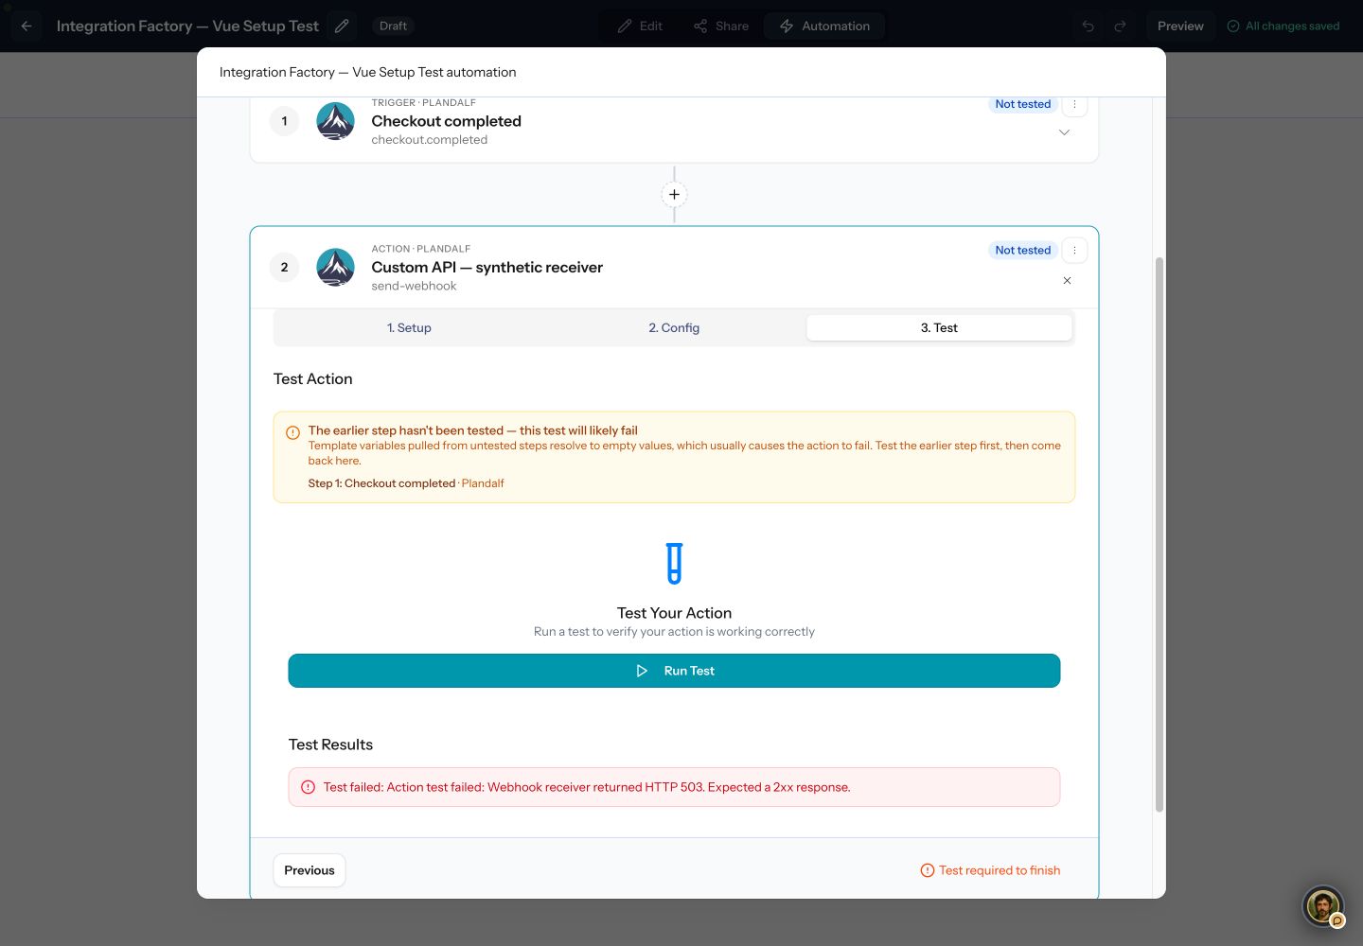Edit the project name with the pencil icon
This screenshot has width=1363, height=946.
(x=342, y=26)
